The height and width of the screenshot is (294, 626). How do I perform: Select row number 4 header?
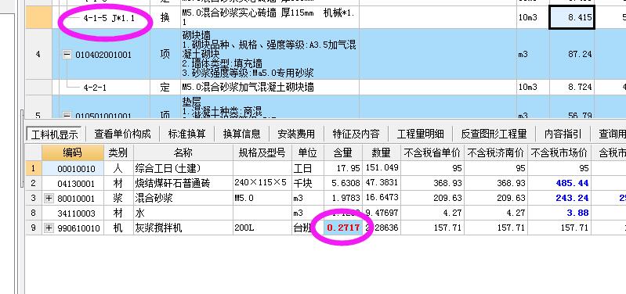click(x=38, y=54)
